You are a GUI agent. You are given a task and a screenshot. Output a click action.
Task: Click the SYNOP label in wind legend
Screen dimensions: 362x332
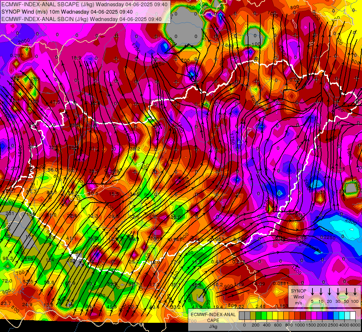click(x=298, y=291)
